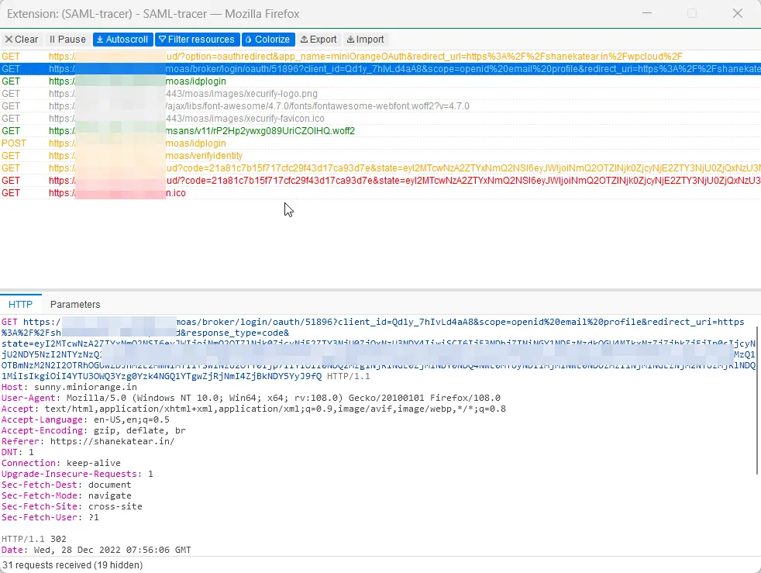Export the captured trace

point(319,39)
